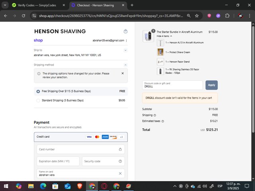Image resolution: width=255 pixels, height=191 pixels.
Task: Click the browser address bar URL
Action: [111, 16]
